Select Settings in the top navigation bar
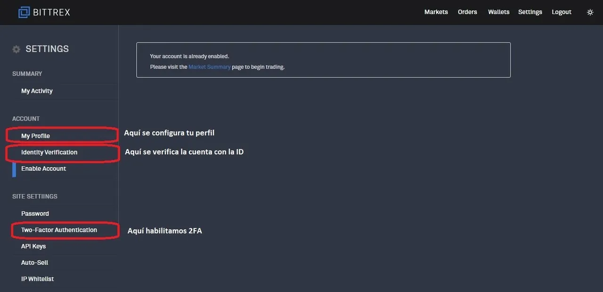603x292 pixels. point(530,12)
